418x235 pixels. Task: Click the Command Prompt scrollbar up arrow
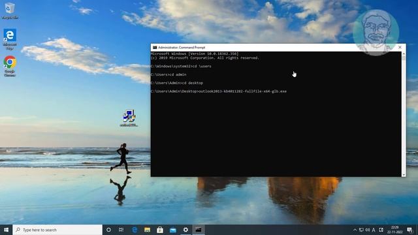[404, 54]
